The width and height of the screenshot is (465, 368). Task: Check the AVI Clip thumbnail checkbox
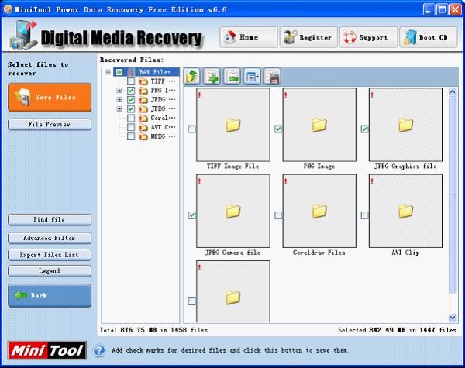pos(364,215)
